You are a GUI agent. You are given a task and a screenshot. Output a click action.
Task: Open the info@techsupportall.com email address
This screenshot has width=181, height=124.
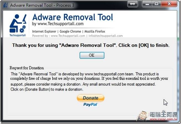pyautogui.click(x=105, y=36)
